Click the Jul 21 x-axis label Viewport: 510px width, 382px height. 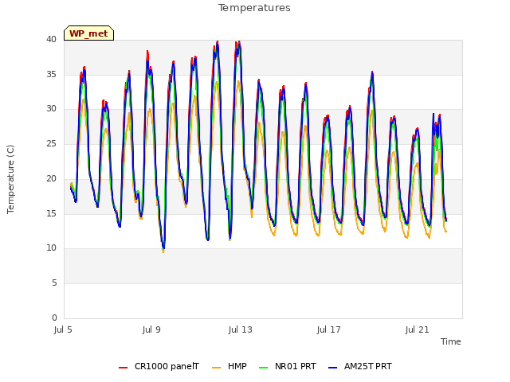[x=418, y=329]
